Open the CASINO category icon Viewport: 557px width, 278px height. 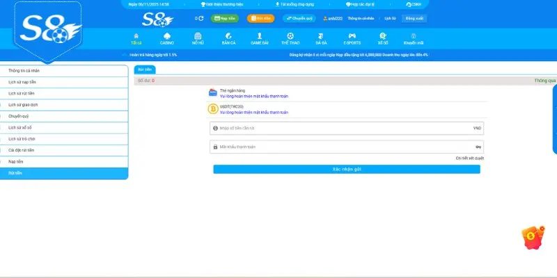[x=167, y=35]
